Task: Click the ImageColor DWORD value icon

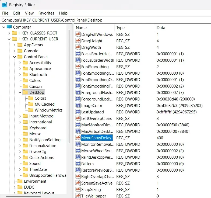Action: point(78,105)
